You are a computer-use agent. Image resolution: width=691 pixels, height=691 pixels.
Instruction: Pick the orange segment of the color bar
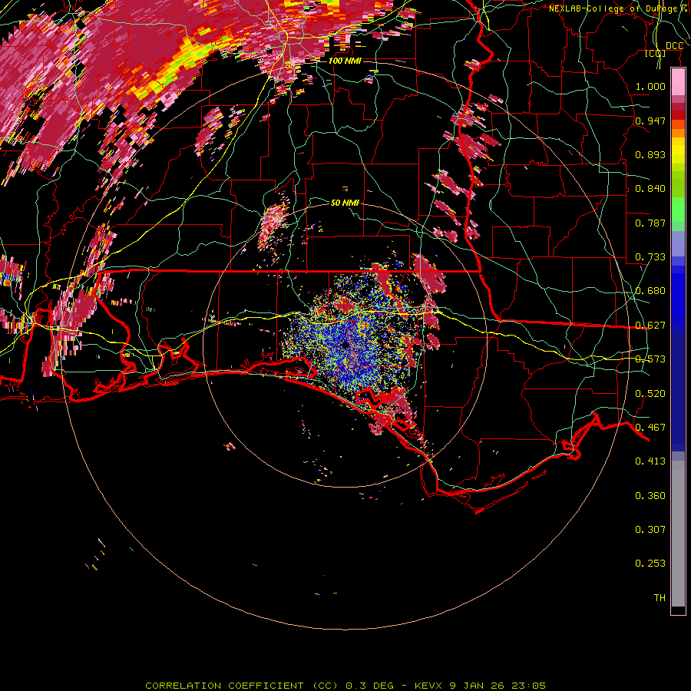(678, 132)
